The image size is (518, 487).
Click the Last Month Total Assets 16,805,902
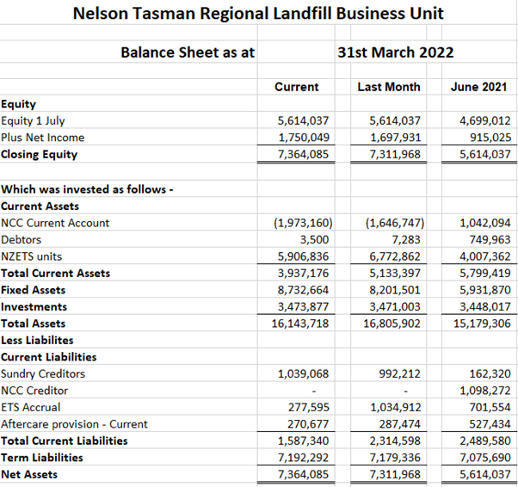point(392,324)
